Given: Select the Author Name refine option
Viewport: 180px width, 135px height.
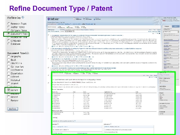Looking at the screenshot, I should click(8, 27).
